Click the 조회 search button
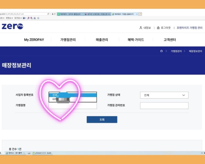The width and height of the screenshot is (205, 164). pyautogui.click(x=102, y=119)
